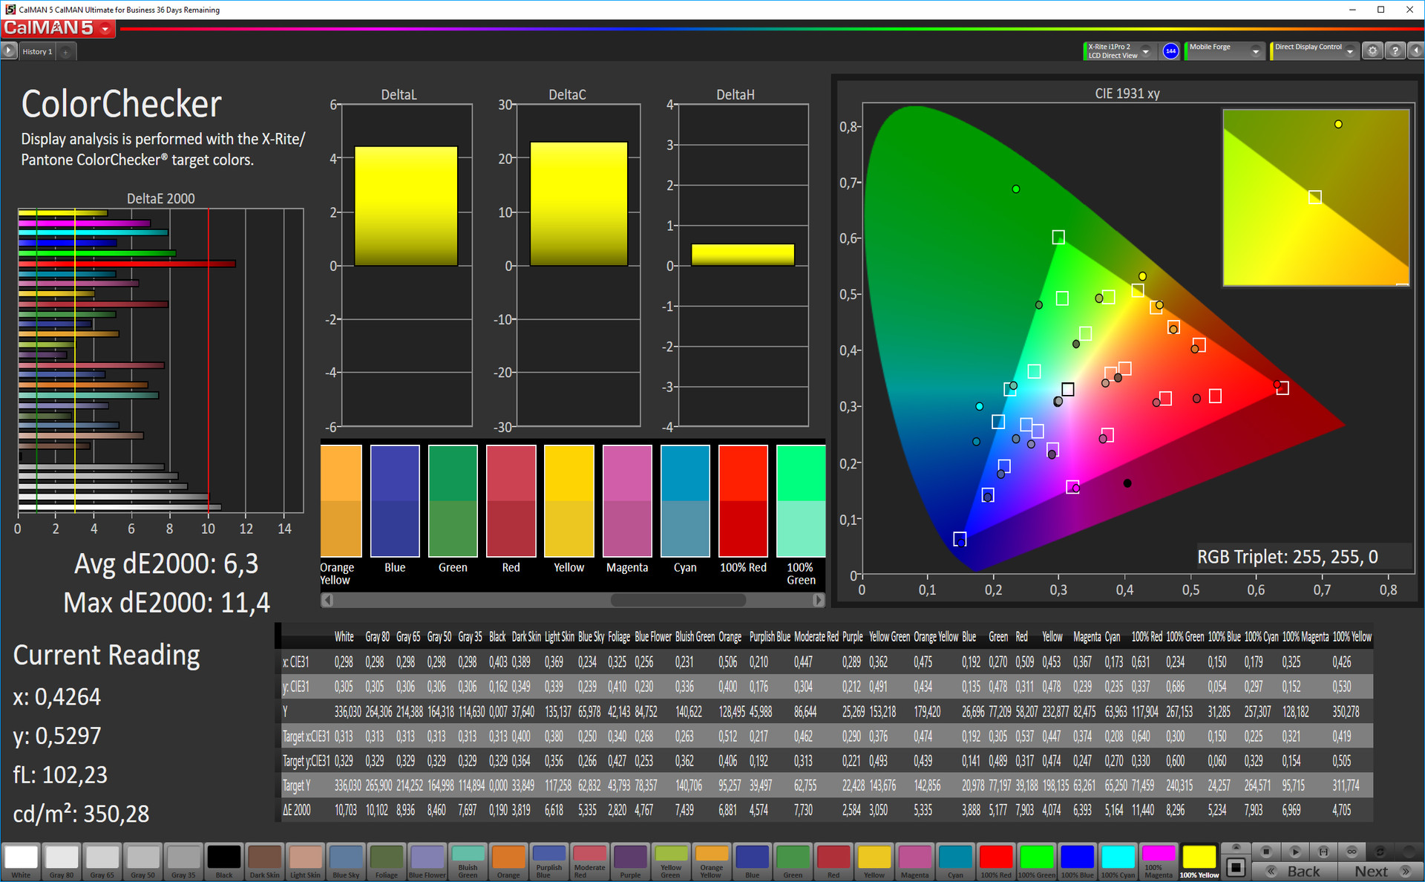Select the Gray 50 bottom swatch
Screen dimensions: 1425x882
pos(143,861)
